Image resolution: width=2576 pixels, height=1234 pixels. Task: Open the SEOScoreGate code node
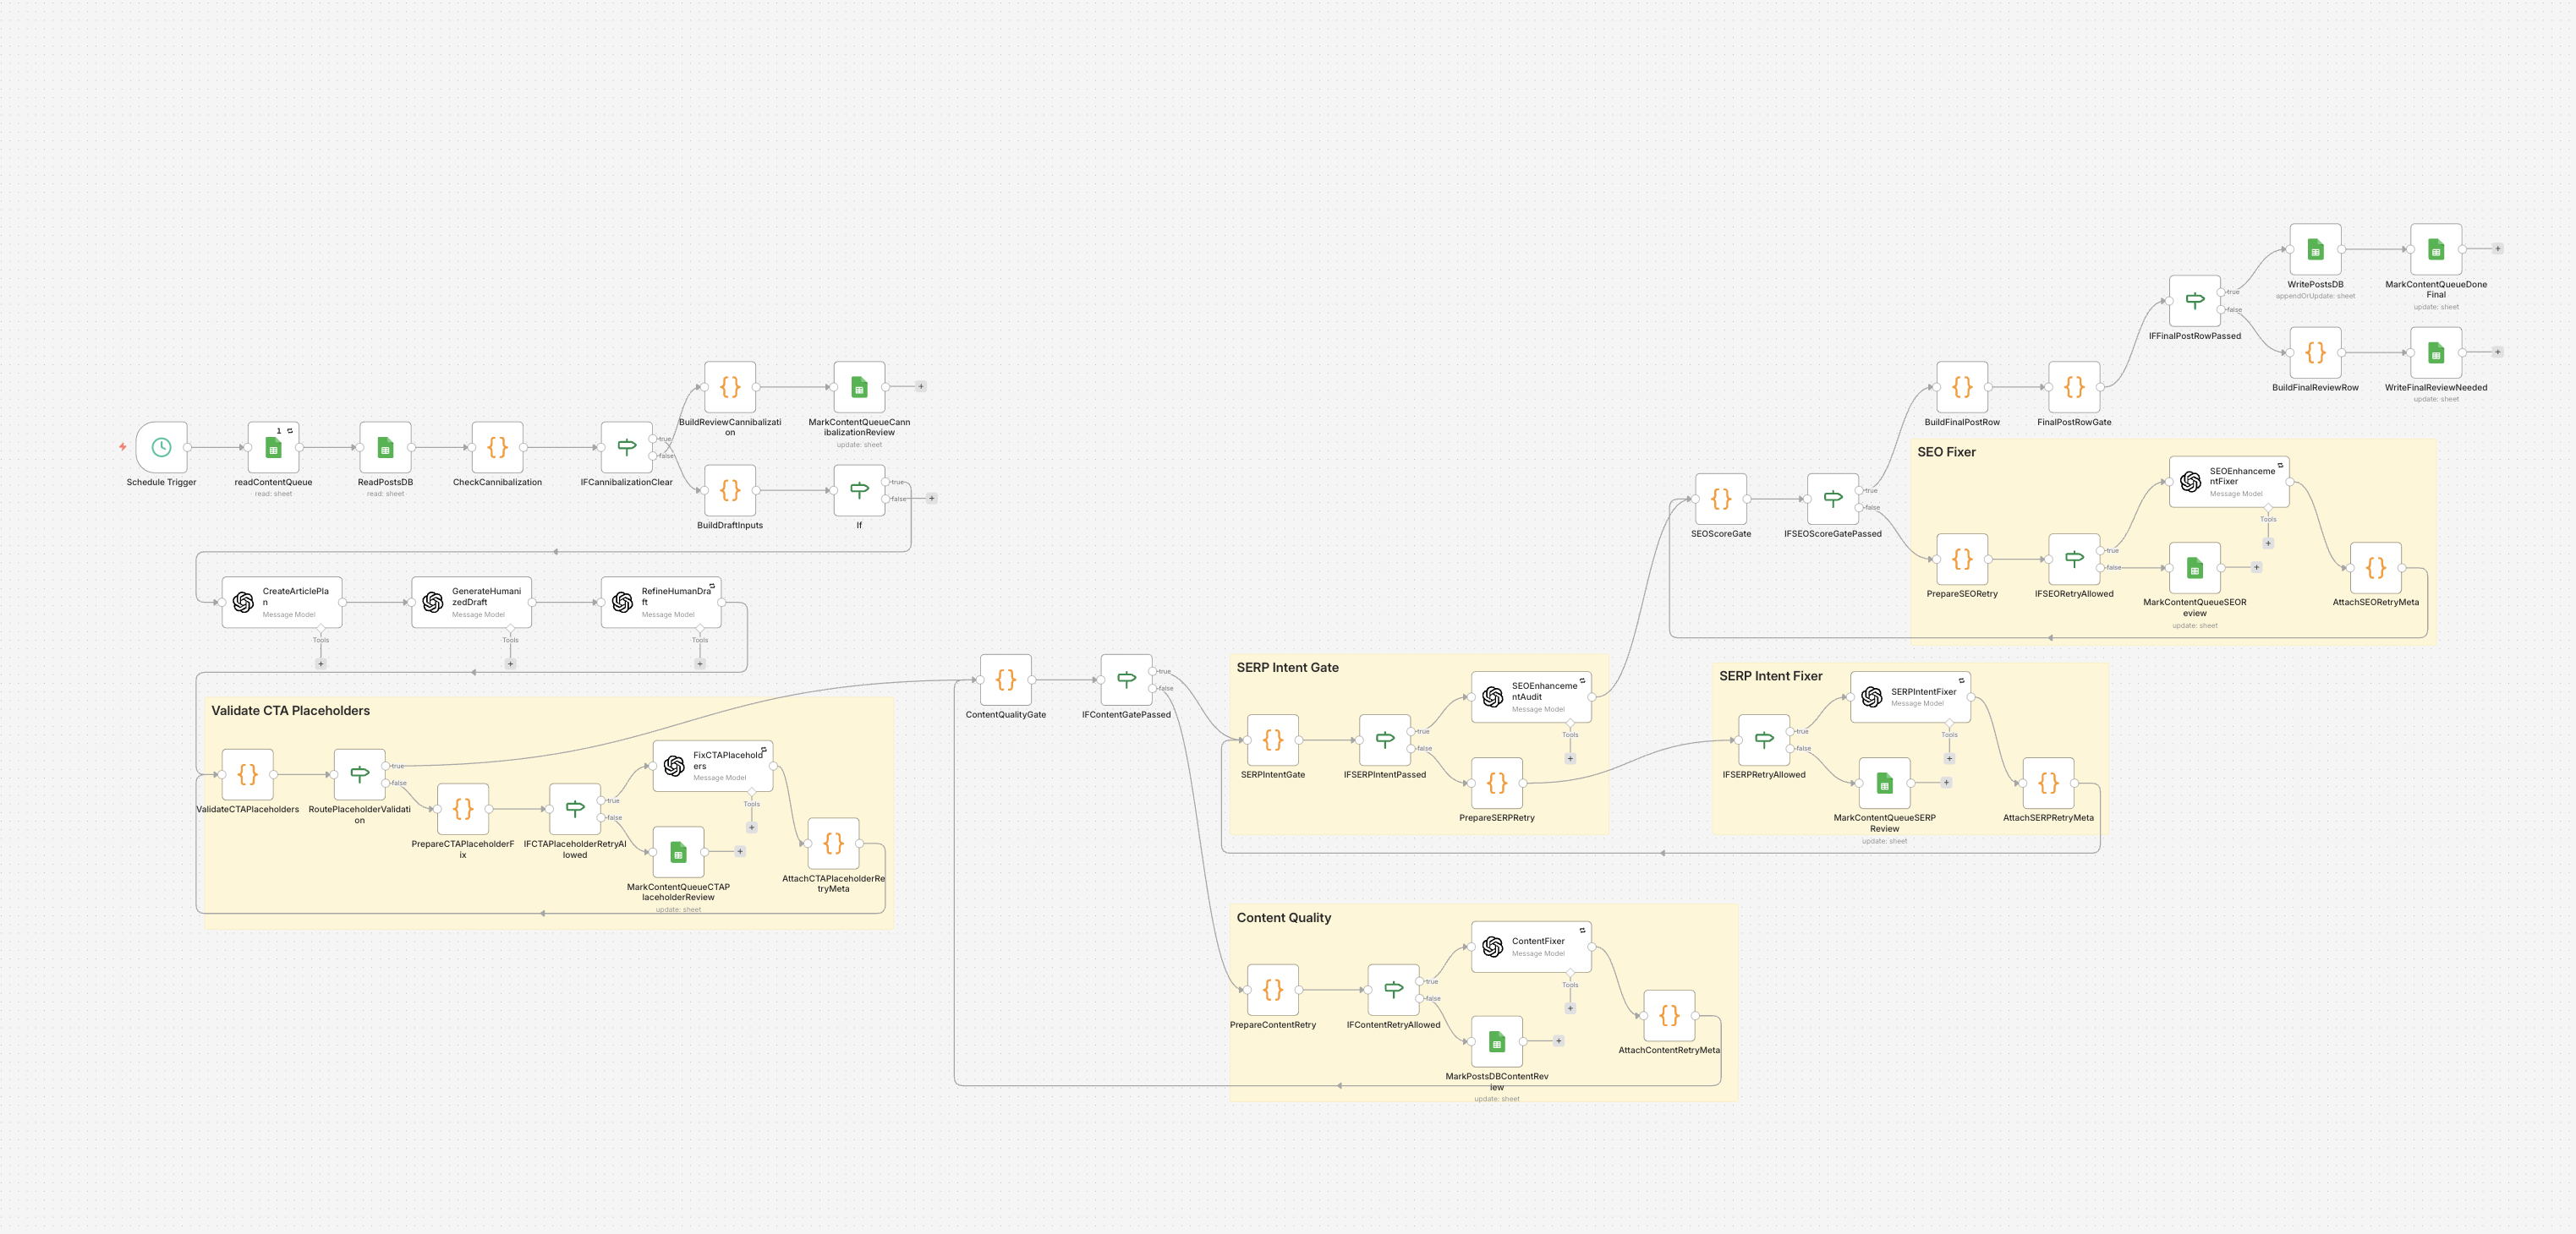(x=1721, y=500)
